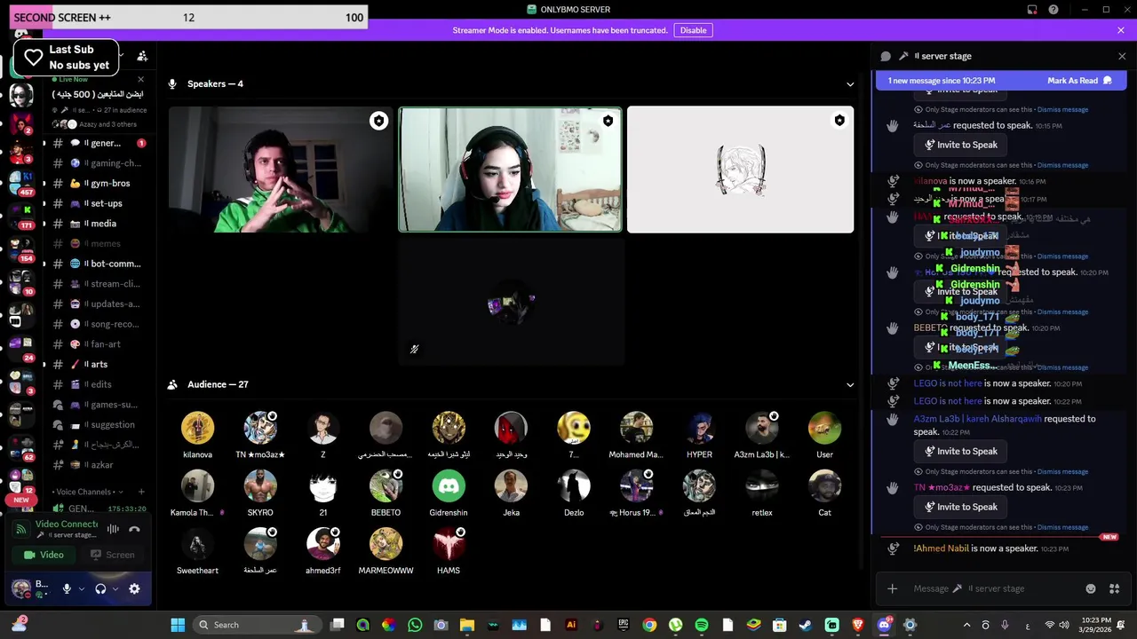Open the set-ups channel
Image resolution: width=1137 pixels, height=639 pixels.
point(96,203)
